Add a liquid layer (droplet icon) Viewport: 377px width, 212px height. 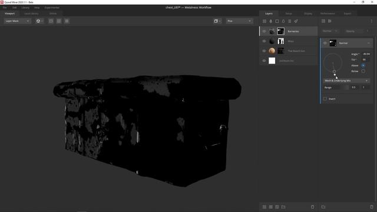tap(283, 21)
